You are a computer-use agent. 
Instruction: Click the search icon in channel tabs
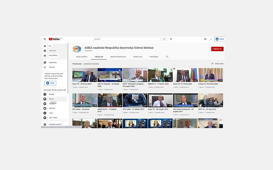click(x=167, y=57)
